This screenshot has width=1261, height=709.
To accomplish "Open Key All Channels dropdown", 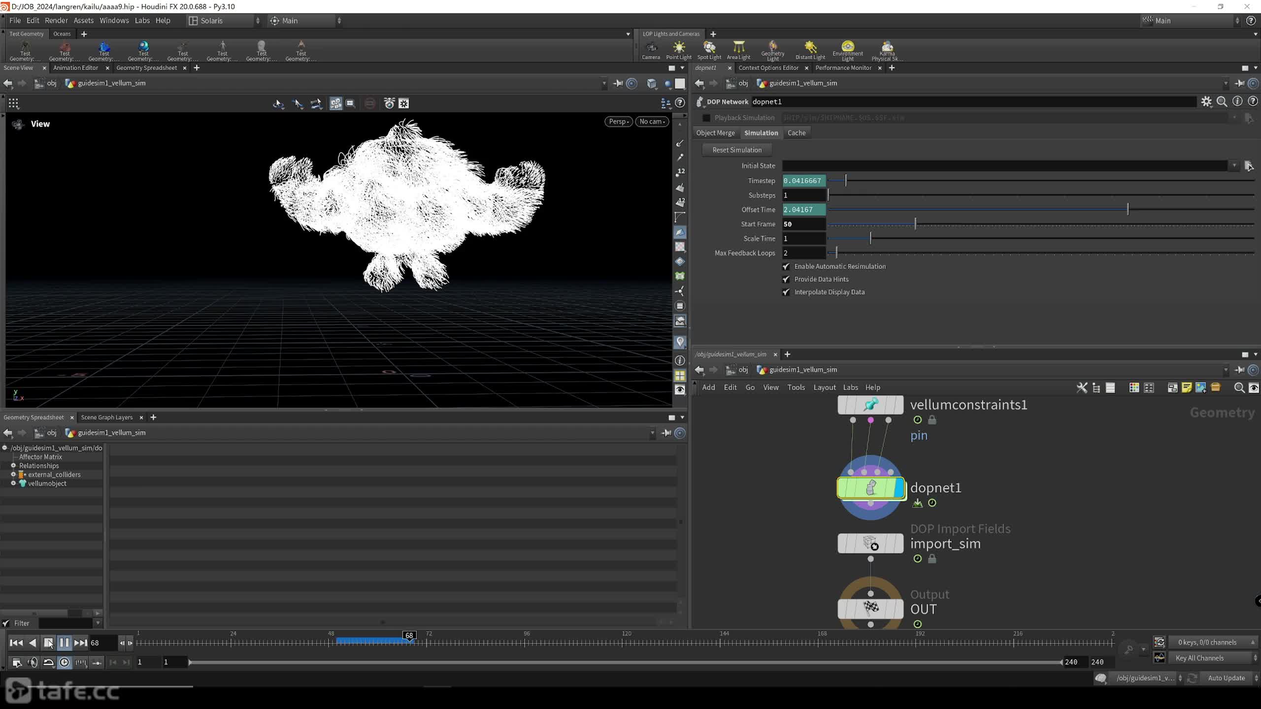I will tap(1214, 658).
